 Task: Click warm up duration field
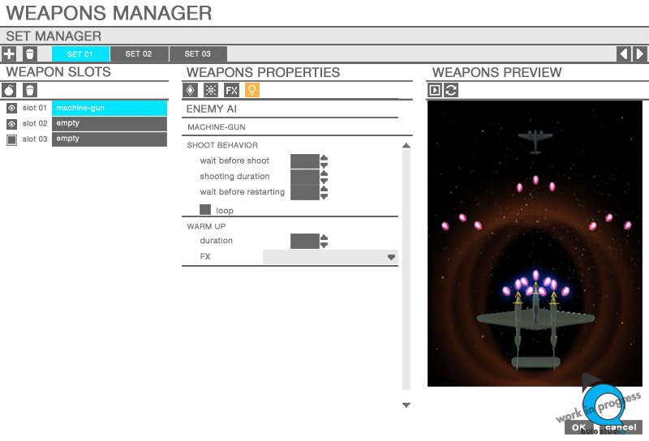point(305,242)
